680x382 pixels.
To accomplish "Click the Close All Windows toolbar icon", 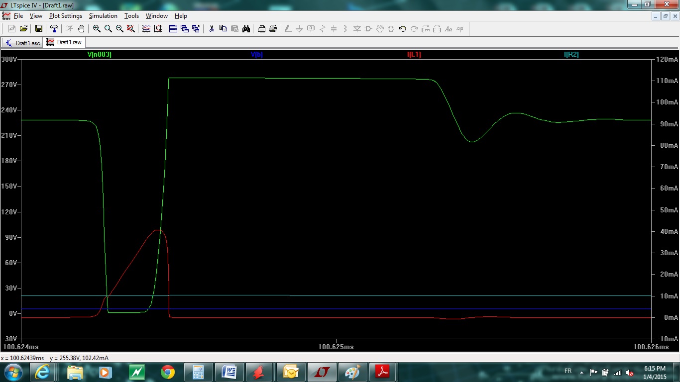I will 196,29.
